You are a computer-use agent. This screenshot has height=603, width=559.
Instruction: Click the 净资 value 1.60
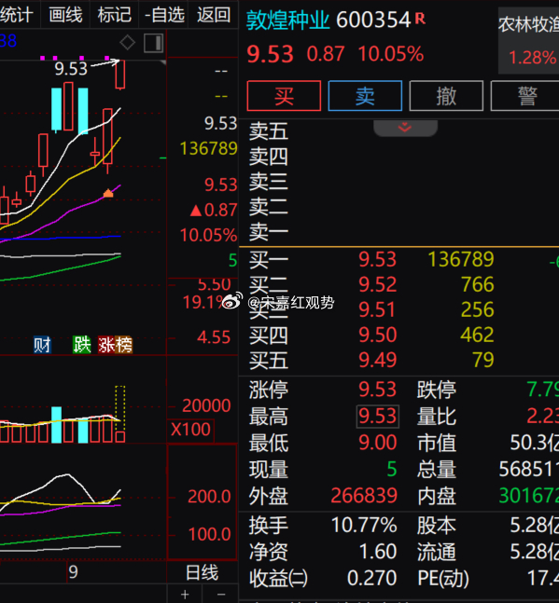coord(378,552)
